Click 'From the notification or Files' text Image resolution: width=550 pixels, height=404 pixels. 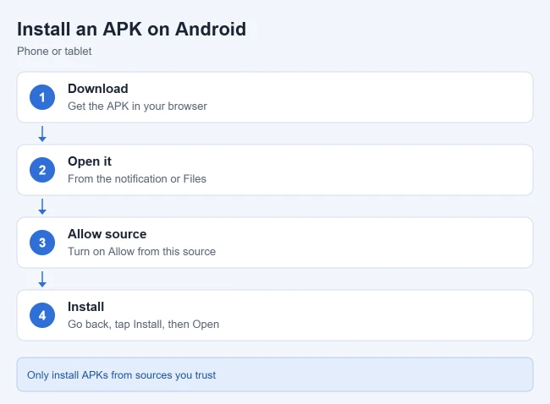137,178
